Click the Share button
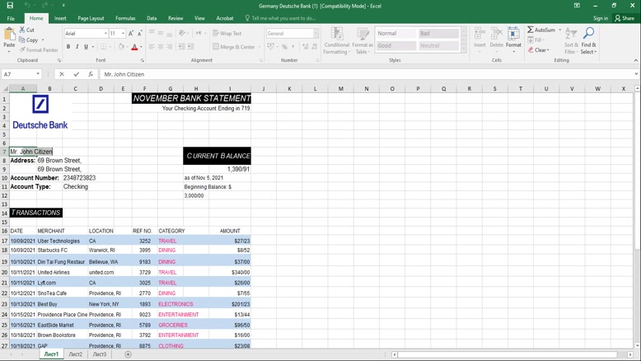This screenshot has width=641, height=361. coord(625,18)
